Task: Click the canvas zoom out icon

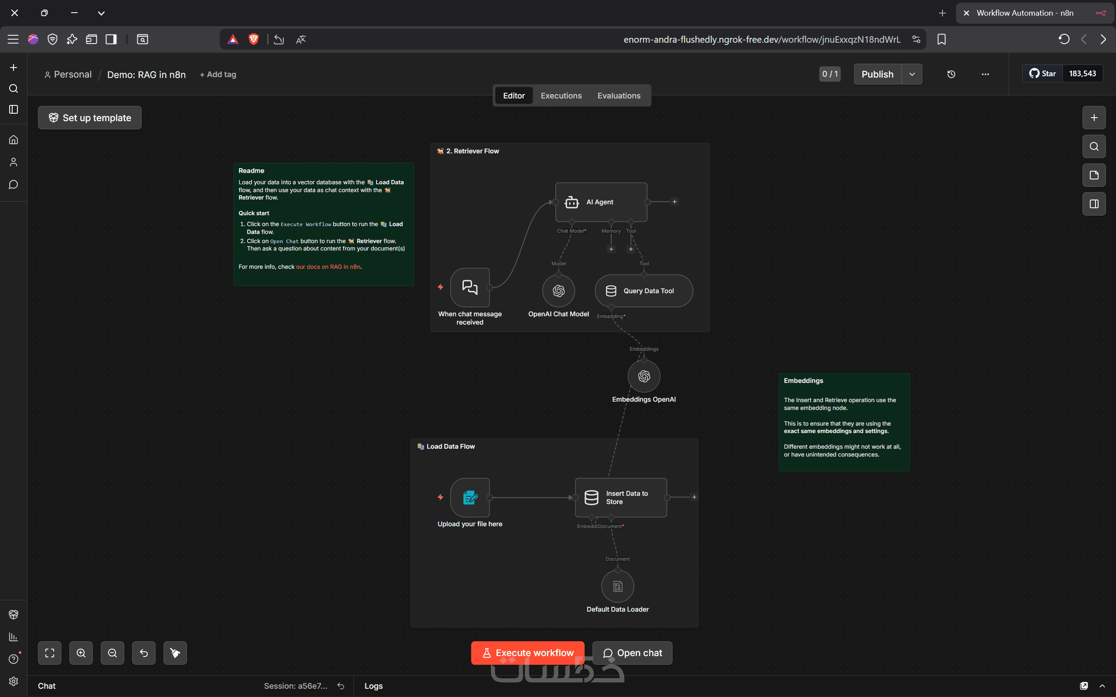Action: click(x=112, y=653)
